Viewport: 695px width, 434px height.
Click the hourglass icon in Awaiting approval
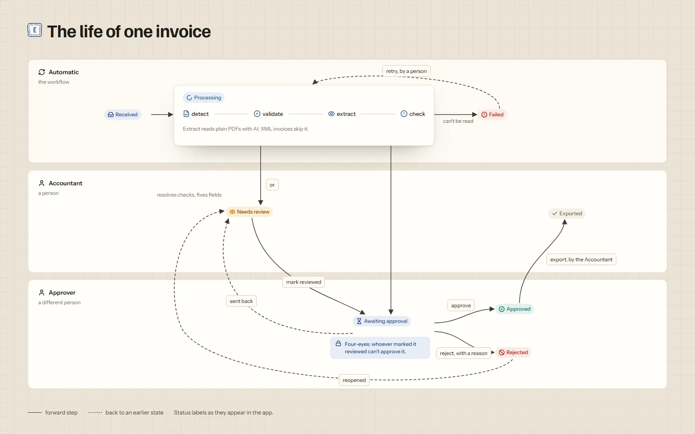[359, 321]
